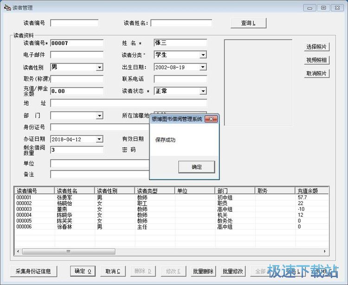Confirm the 保存成功 dialog with 确定

pos(197,167)
